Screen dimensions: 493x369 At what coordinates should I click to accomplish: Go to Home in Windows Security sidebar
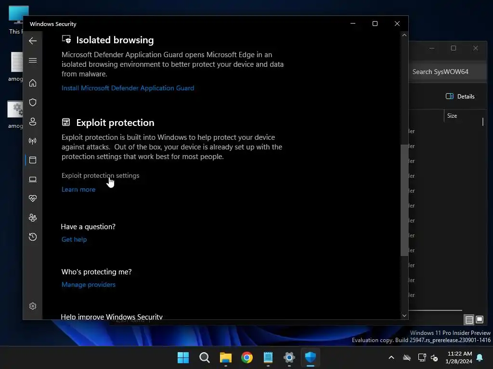[33, 83]
